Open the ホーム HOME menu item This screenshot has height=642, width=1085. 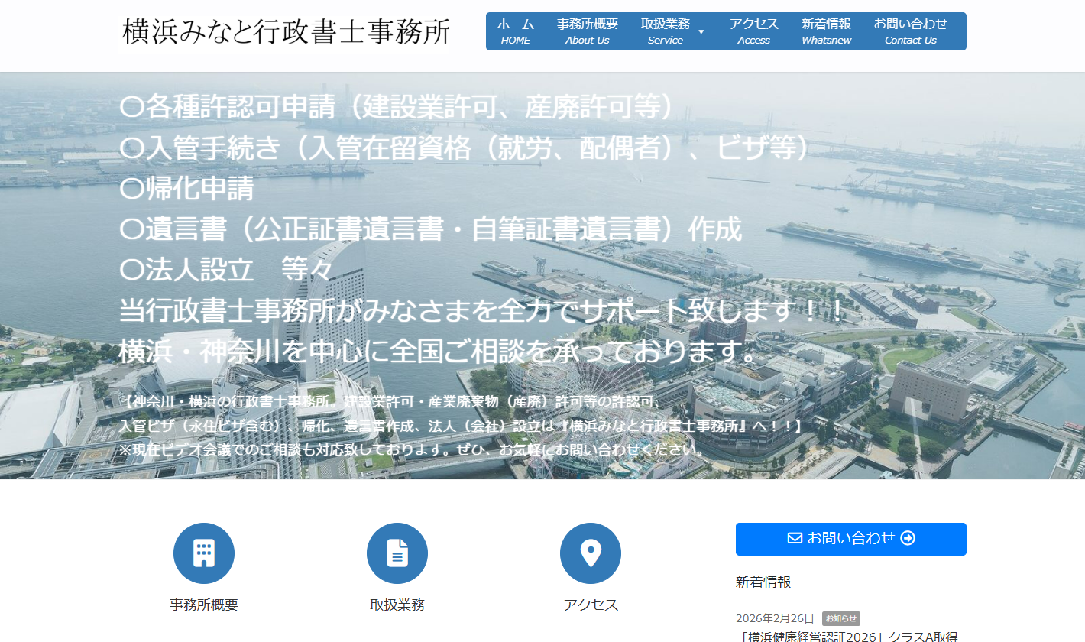[515, 31]
